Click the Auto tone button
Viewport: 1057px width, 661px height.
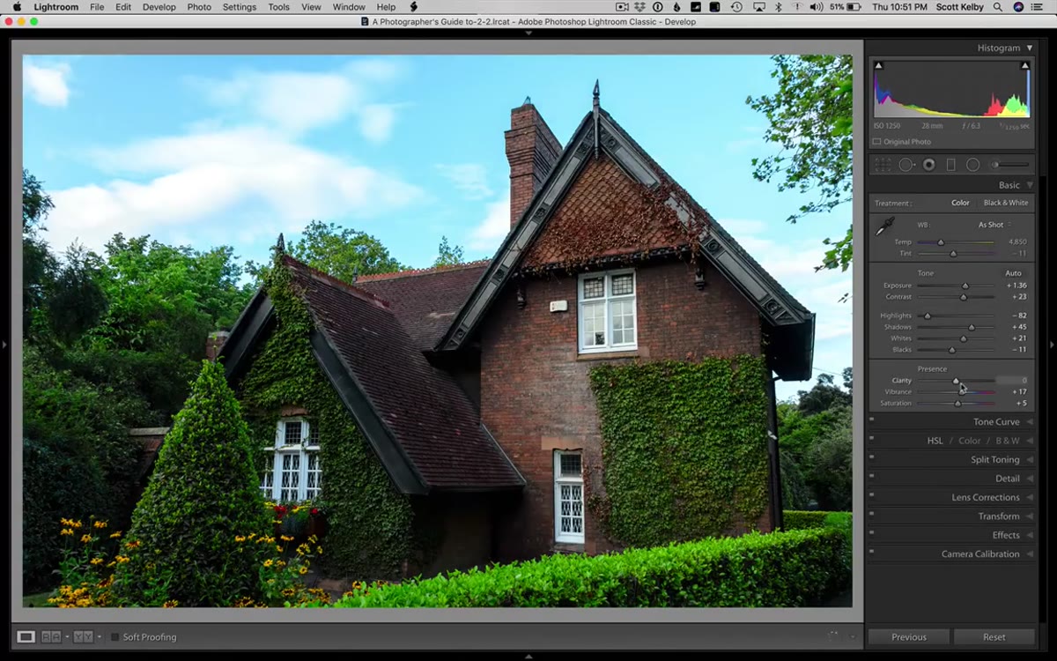[x=1014, y=273]
